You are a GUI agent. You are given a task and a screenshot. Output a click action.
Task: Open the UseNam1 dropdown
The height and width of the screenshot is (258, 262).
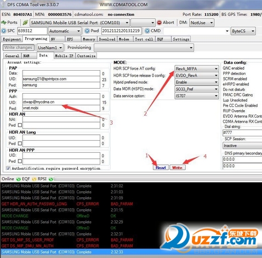(x=50, y=48)
